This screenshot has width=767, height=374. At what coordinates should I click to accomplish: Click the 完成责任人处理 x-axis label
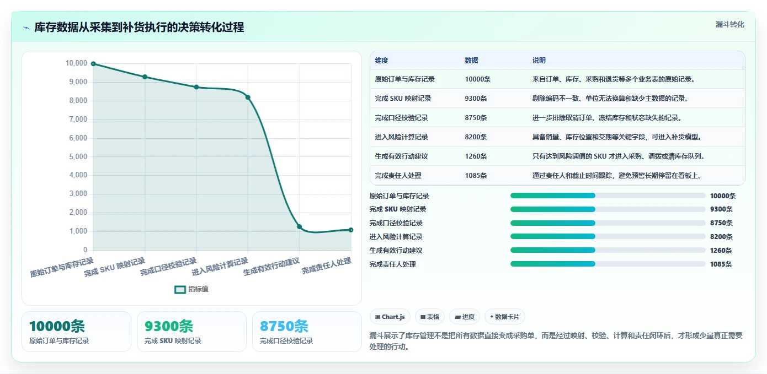(x=327, y=266)
